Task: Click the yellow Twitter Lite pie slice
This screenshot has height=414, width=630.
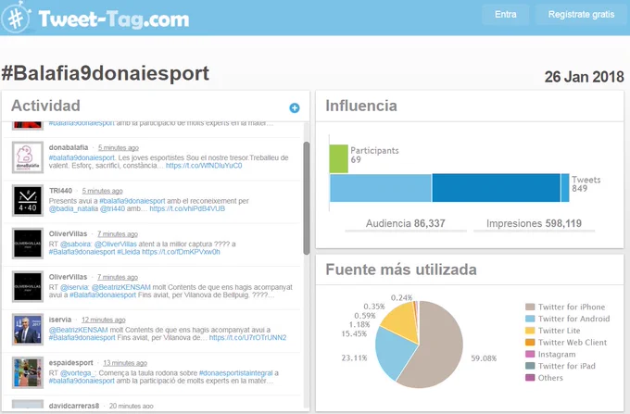Action: tap(402, 321)
